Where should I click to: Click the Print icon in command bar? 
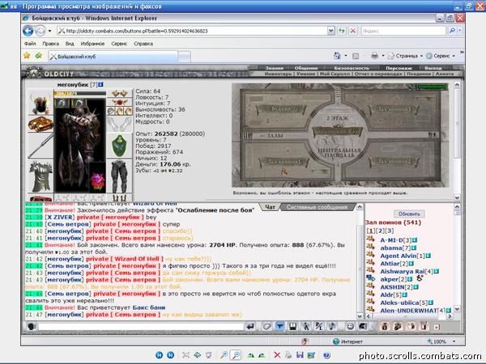coord(374,56)
